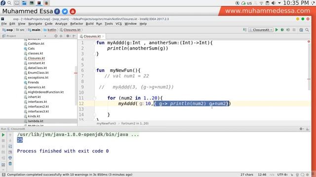Click the fold-end marker at line 3
The width and height of the screenshot is (316, 177).
pos(94,54)
